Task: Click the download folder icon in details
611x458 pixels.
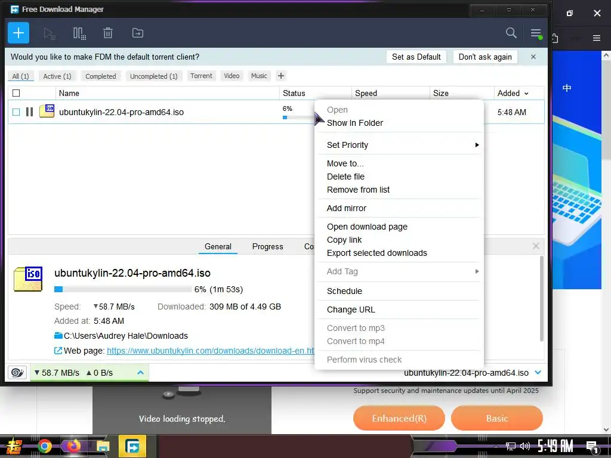Action: [58, 335]
